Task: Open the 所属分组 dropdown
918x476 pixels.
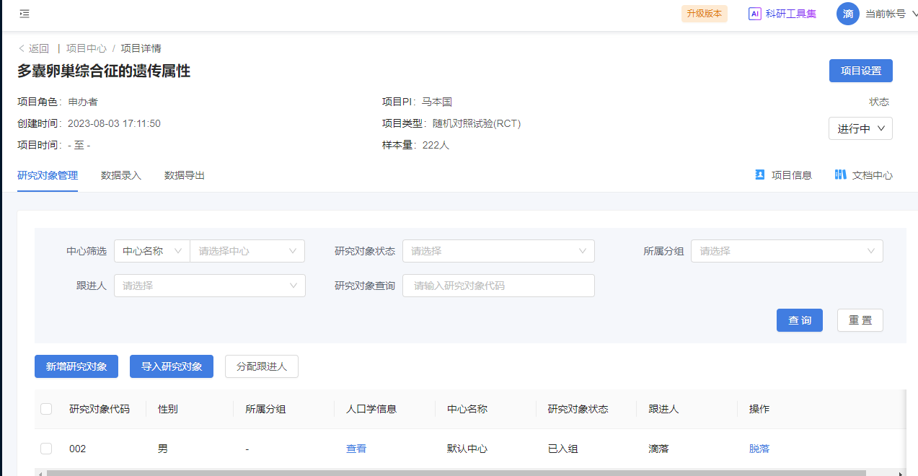Action: click(x=787, y=251)
